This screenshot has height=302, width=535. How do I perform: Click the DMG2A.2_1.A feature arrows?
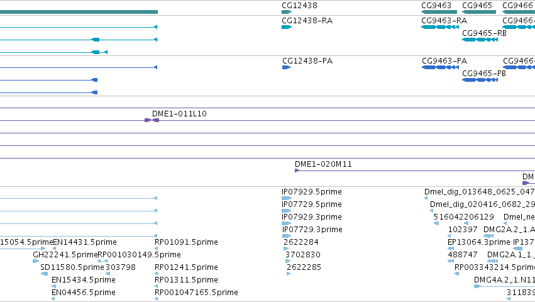click(488, 236)
